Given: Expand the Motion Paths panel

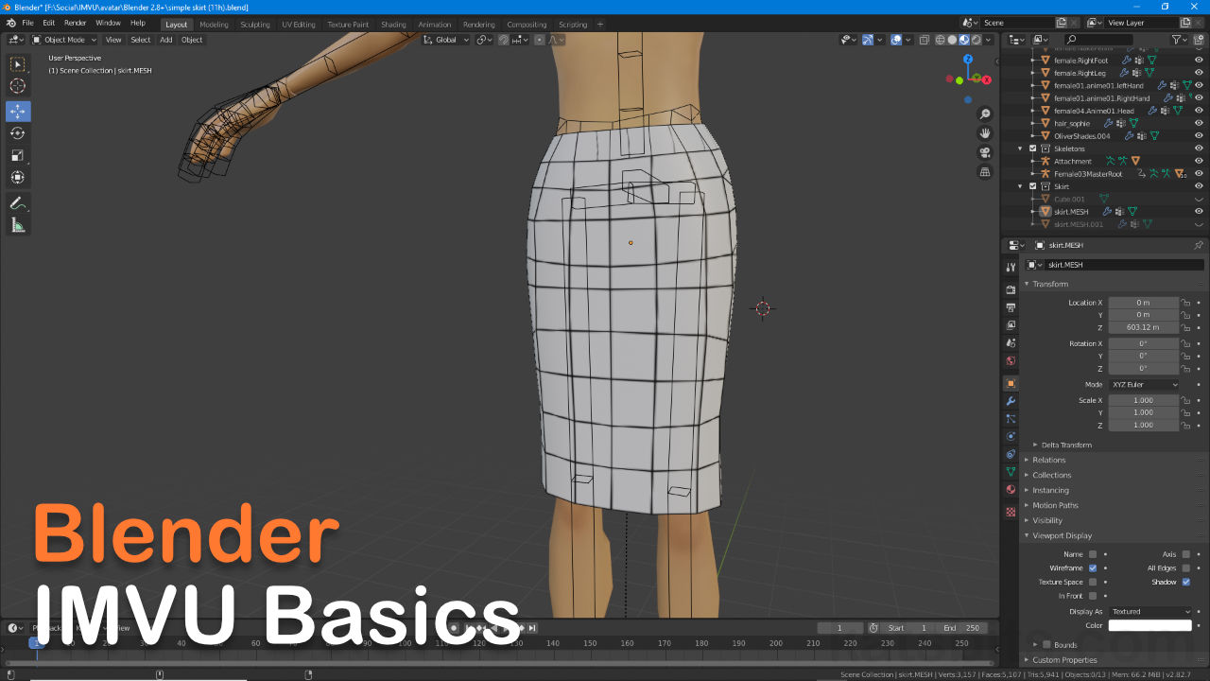Looking at the screenshot, I should pos(1055,505).
